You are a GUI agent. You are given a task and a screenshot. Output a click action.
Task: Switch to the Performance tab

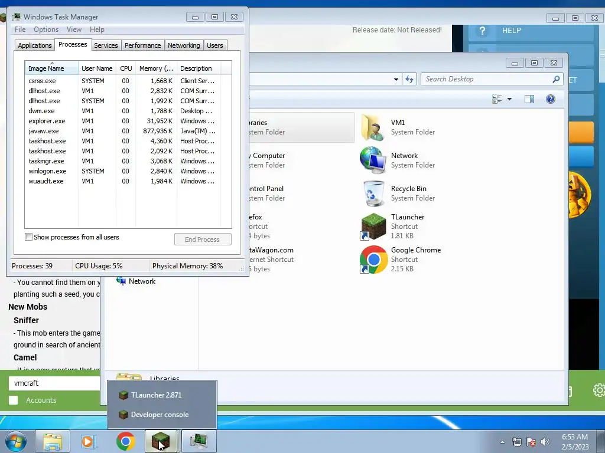pos(143,45)
